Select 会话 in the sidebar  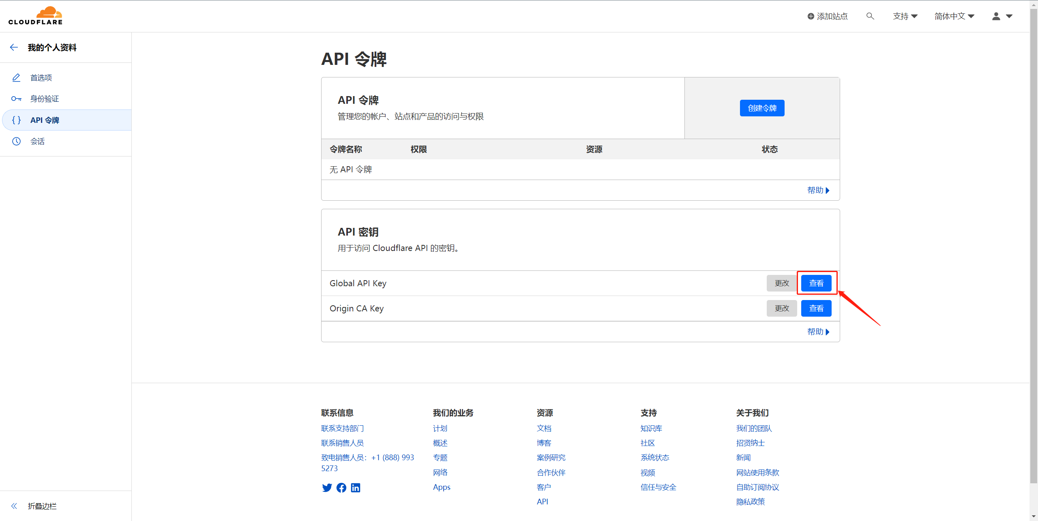click(x=37, y=141)
